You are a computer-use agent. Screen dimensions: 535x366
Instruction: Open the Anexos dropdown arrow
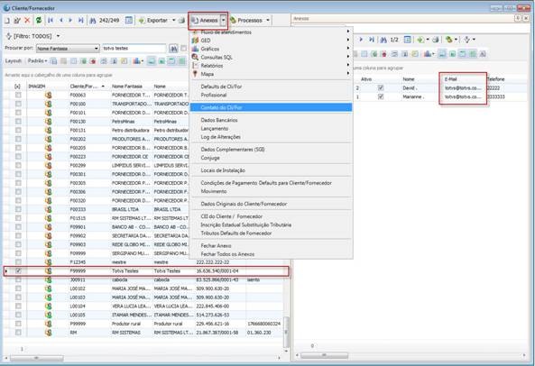224,21
